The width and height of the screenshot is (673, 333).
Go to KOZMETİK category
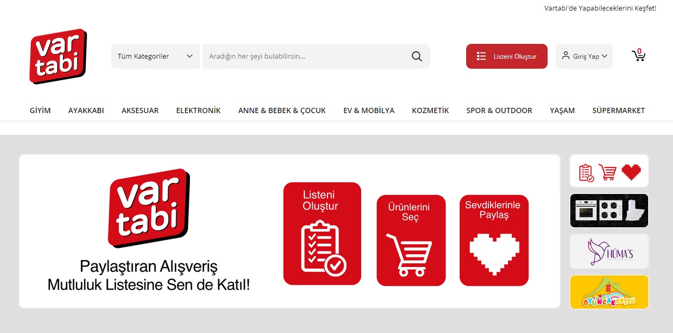click(430, 110)
